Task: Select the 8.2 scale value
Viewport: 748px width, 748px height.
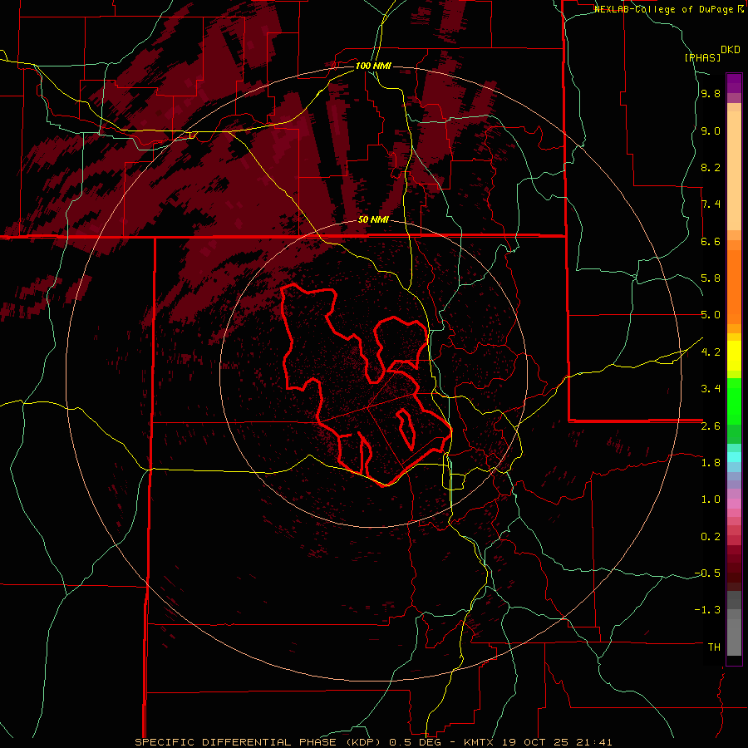Action: pyautogui.click(x=711, y=167)
